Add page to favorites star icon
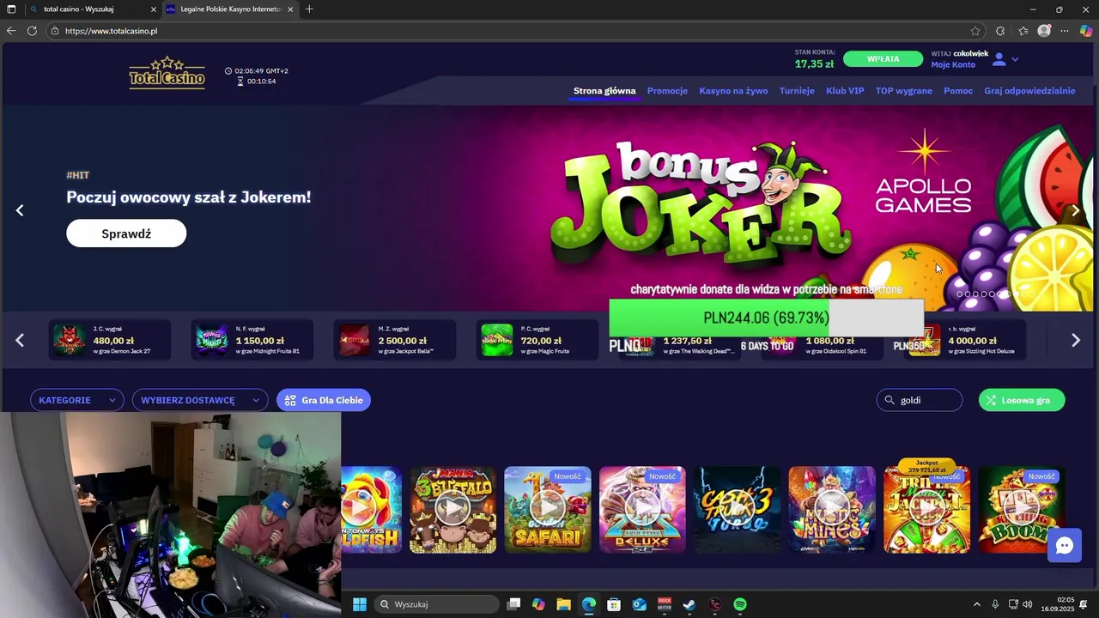The height and width of the screenshot is (618, 1099). coord(976,31)
